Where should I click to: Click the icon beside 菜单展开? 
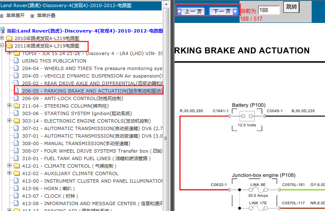[x=2, y=16]
